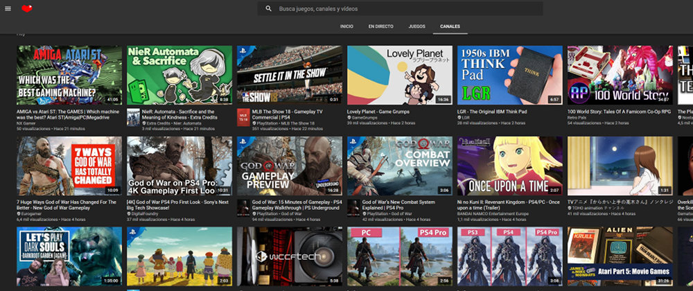Play the wccftech video thumbnail
693x291 pixels.
pyautogui.click(x=290, y=256)
